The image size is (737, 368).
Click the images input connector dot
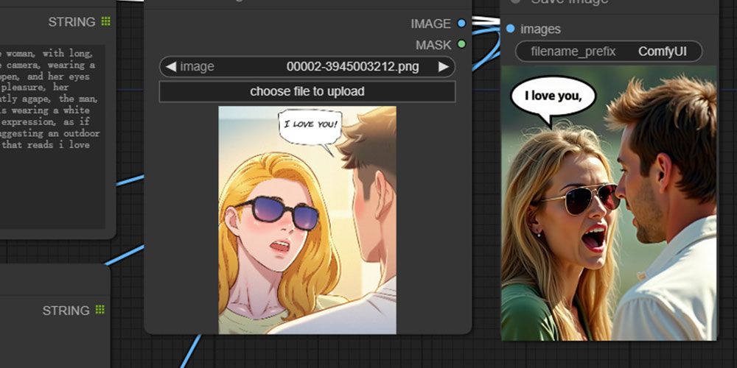tap(511, 29)
